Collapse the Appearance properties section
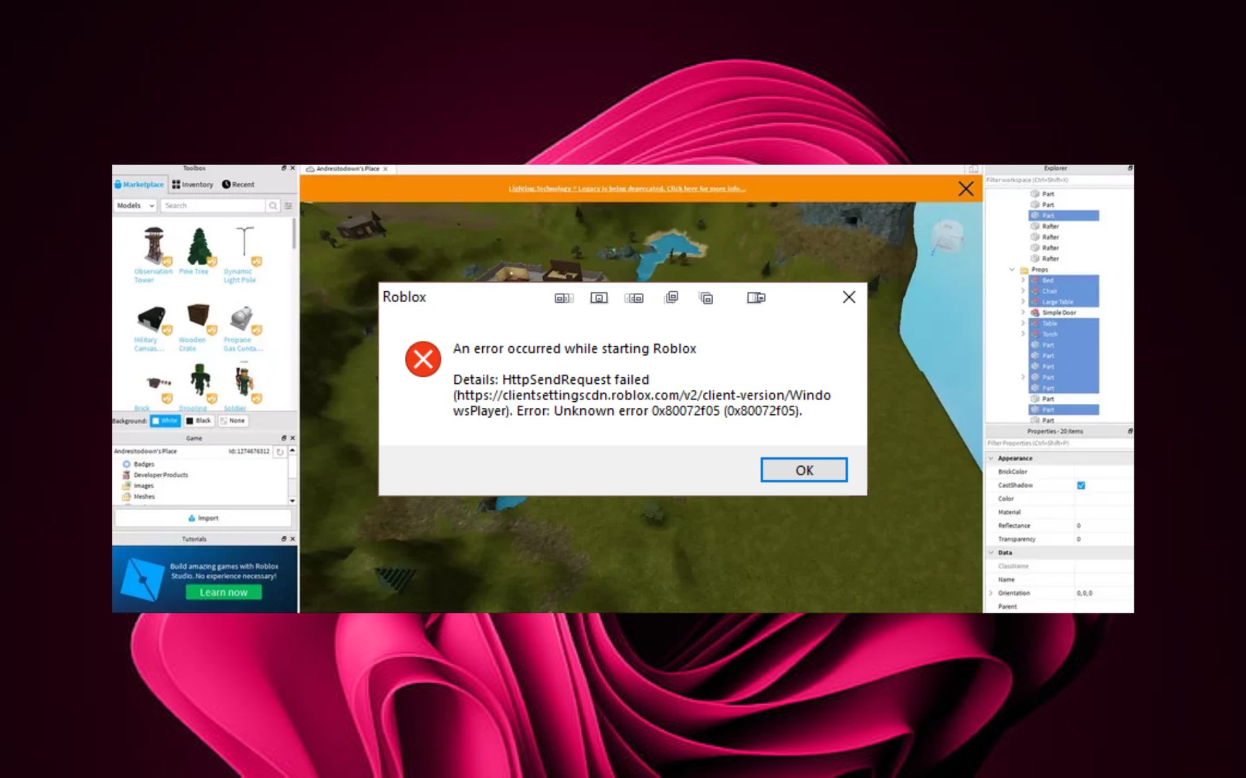 (991, 458)
